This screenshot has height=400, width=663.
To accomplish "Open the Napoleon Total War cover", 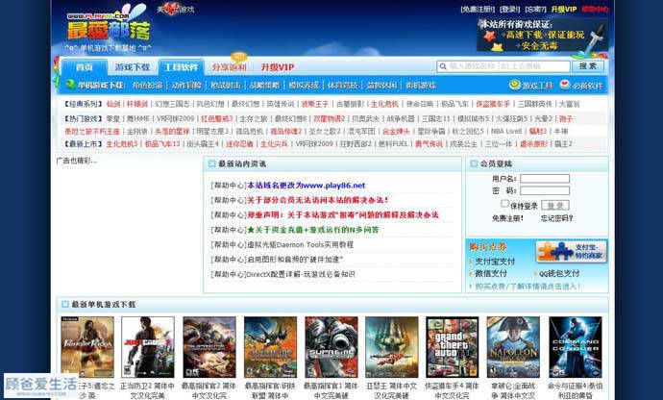I will coord(513,347).
